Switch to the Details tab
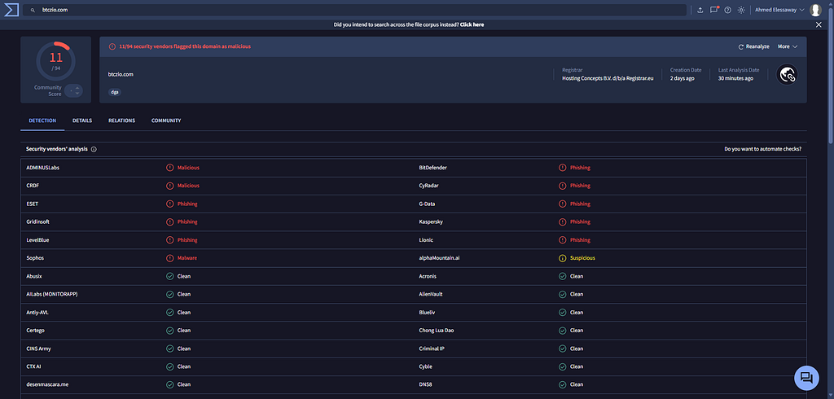Image resolution: width=834 pixels, height=399 pixels. pos(82,121)
